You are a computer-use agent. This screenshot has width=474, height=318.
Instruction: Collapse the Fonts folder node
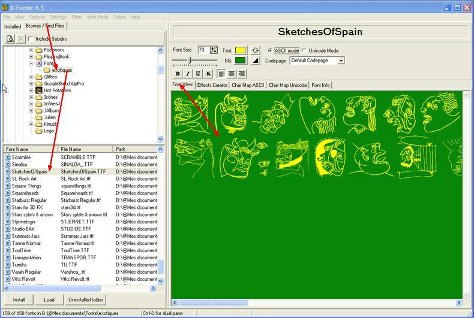click(31, 63)
